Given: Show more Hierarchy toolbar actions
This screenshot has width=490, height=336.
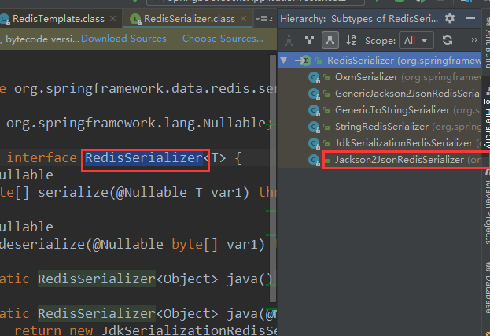Looking at the screenshot, I should (474, 40).
